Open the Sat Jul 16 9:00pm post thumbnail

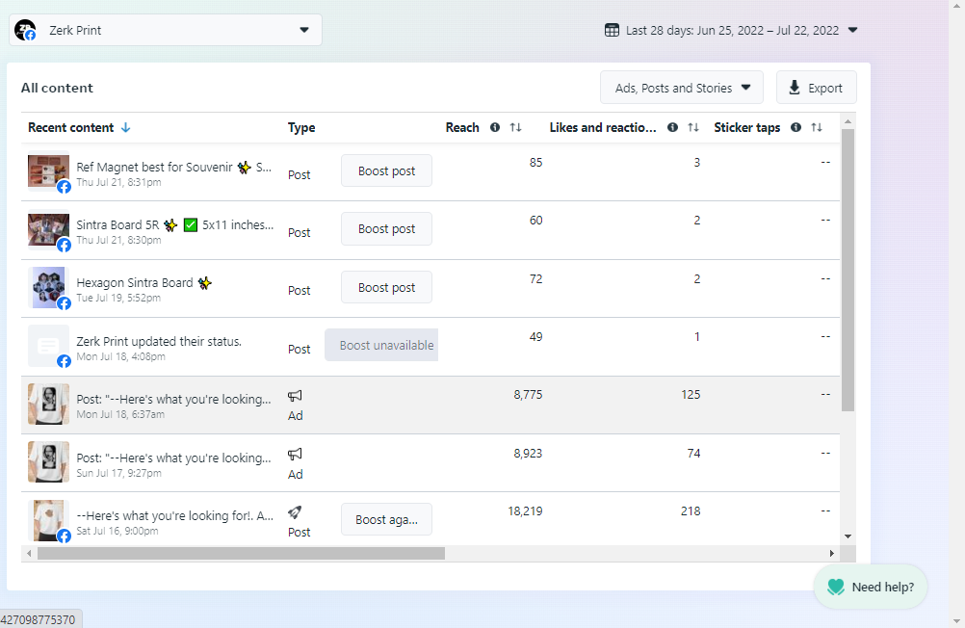tap(48, 520)
